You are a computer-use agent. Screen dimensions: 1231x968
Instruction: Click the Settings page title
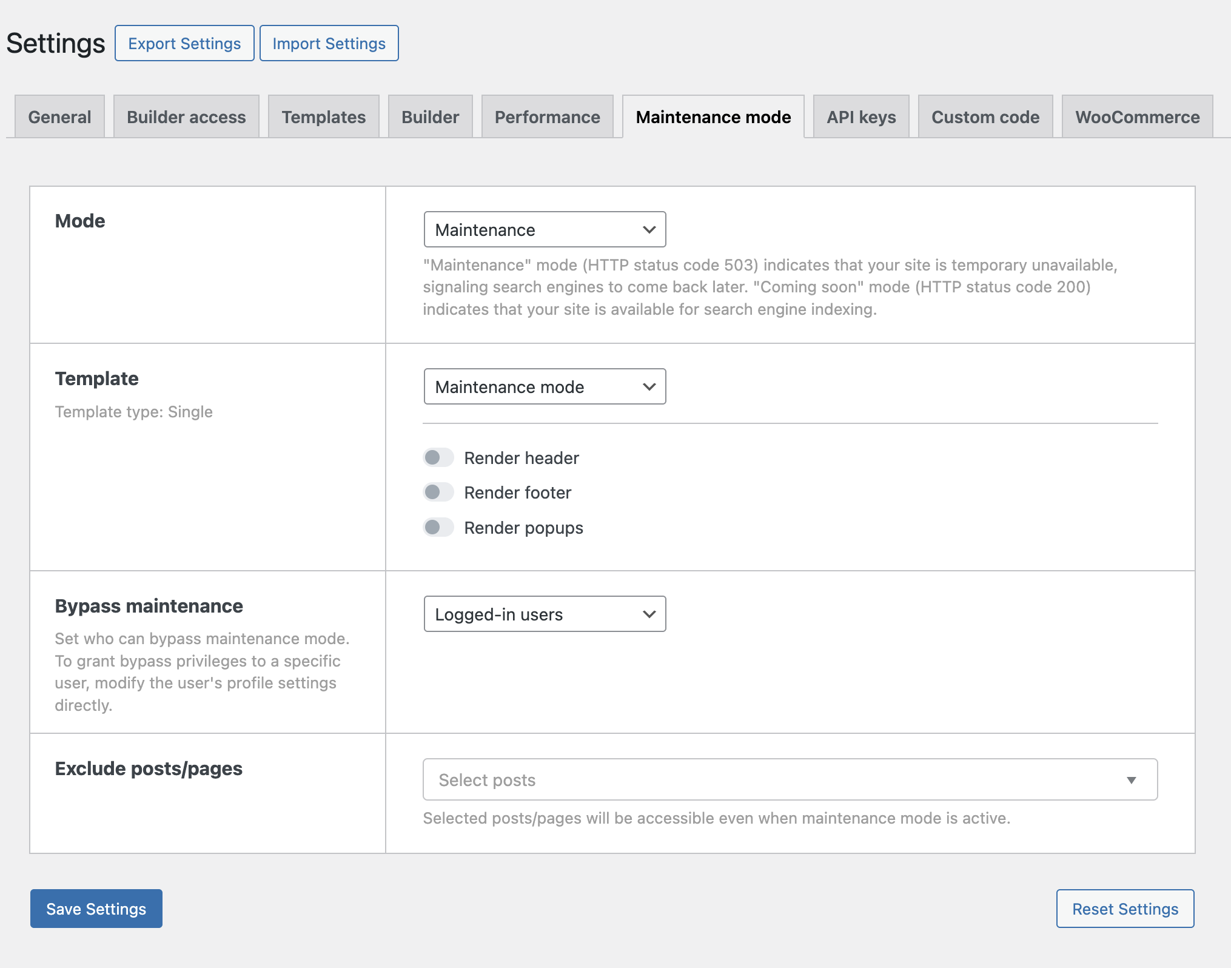pos(56,44)
